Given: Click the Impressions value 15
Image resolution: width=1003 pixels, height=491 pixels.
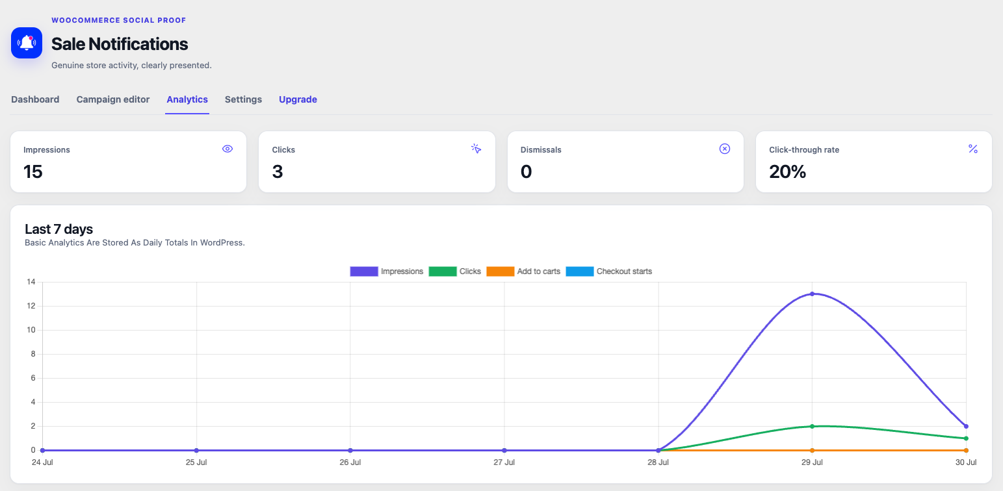Looking at the screenshot, I should (x=33, y=171).
